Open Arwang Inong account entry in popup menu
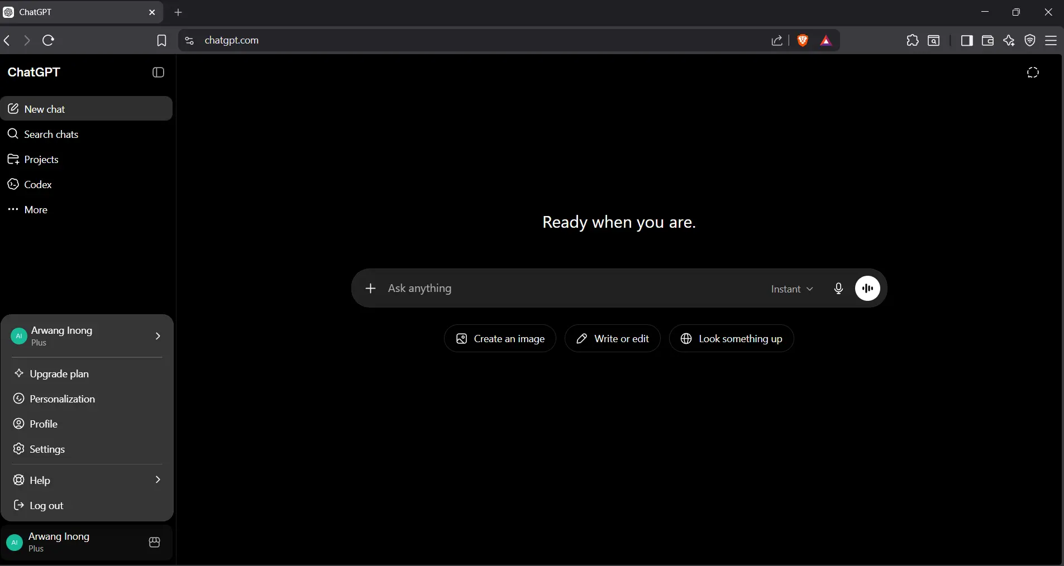The height and width of the screenshot is (566, 1064). [87, 335]
